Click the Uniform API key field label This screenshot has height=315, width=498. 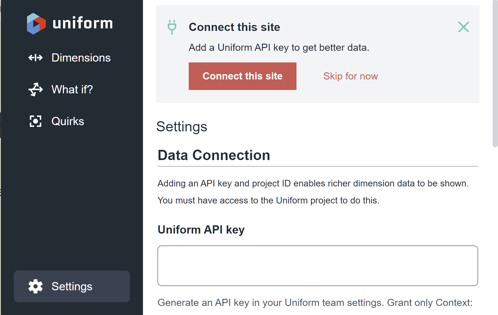(x=201, y=230)
